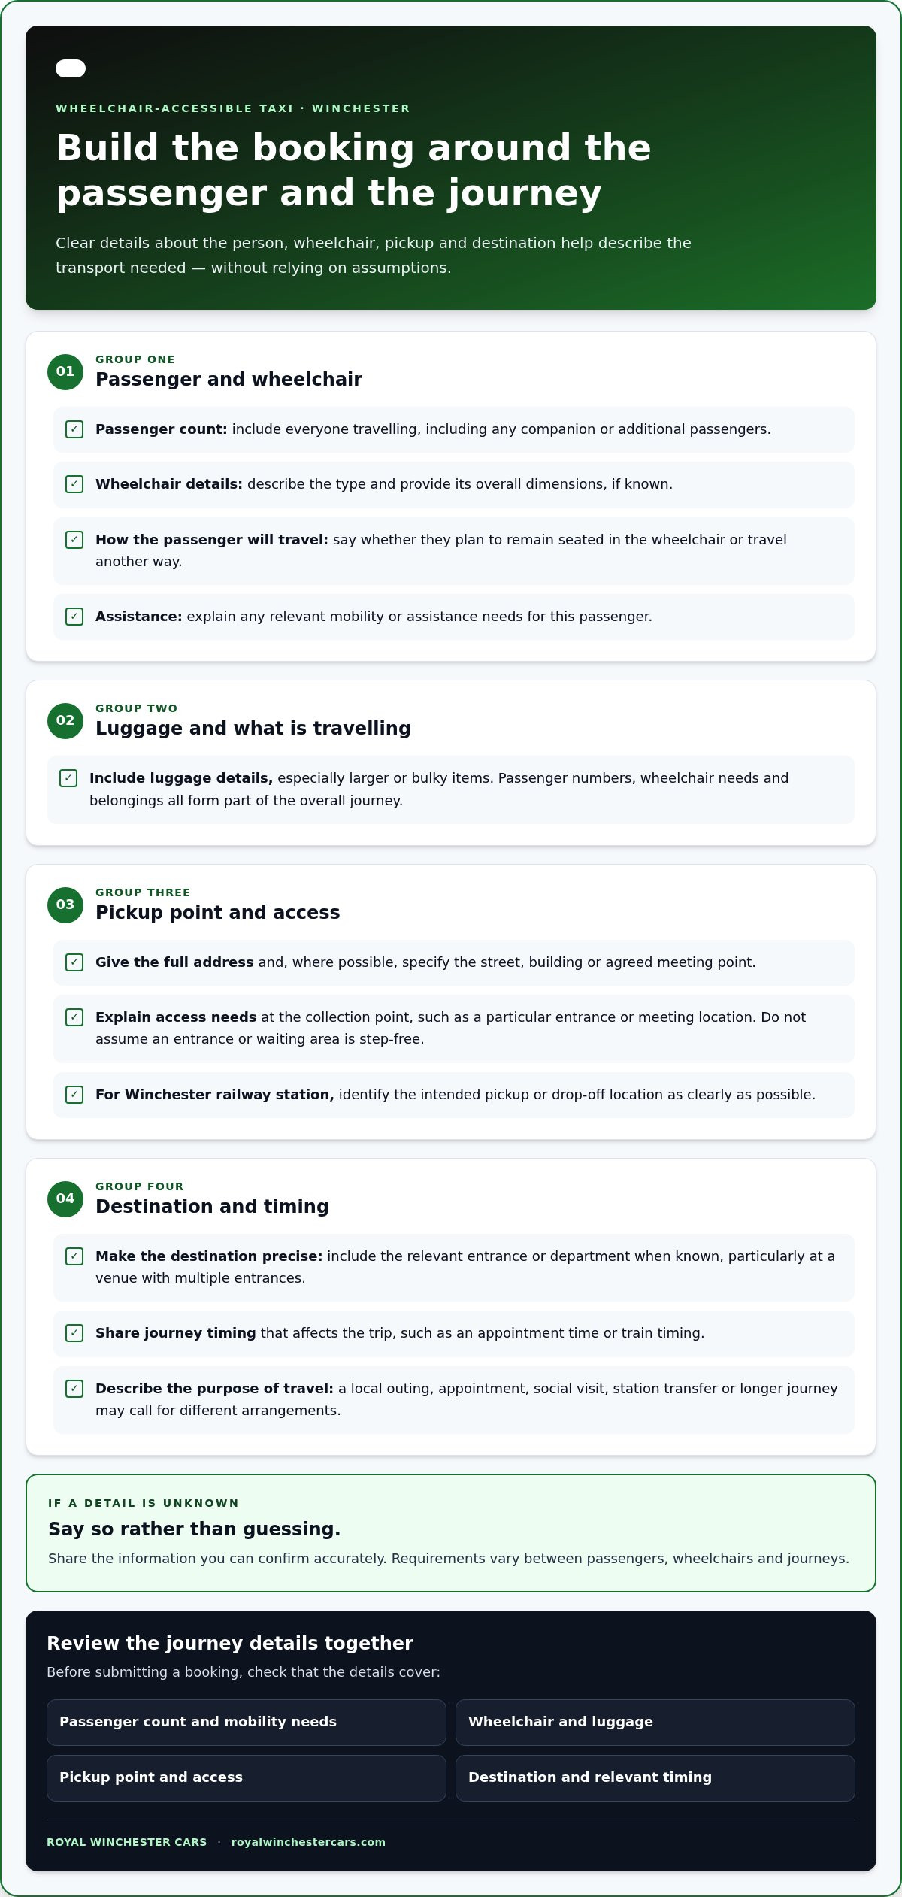
Task: Check the Assistance item checkbox
Action: 74,617
